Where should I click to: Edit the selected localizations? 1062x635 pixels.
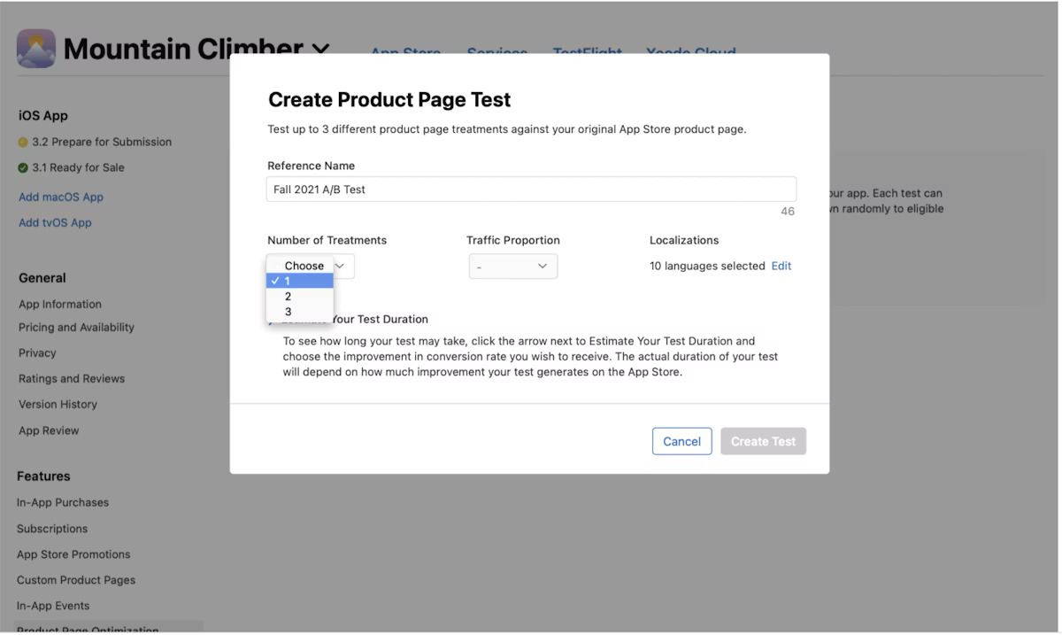(x=781, y=266)
